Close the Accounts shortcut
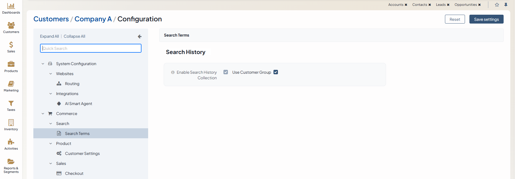Screen dimensions: 515x179 click(x=406, y=5)
